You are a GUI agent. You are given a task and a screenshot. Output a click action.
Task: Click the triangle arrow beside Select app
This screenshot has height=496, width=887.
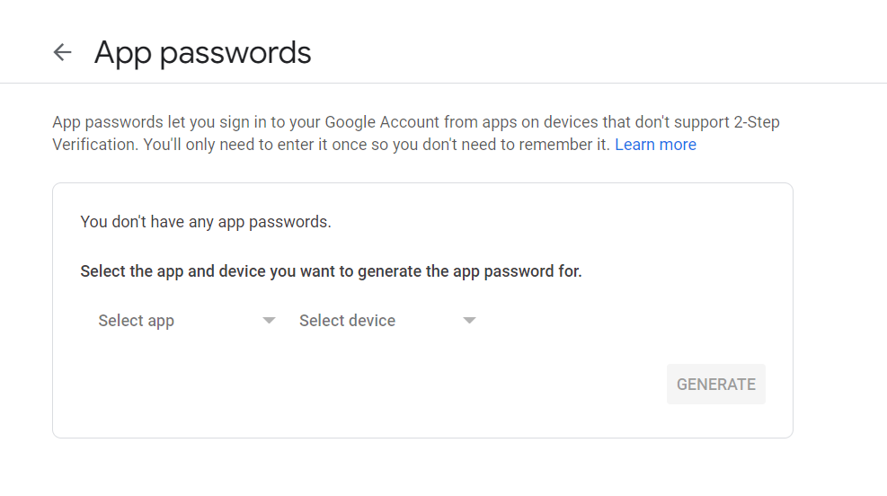pos(269,321)
